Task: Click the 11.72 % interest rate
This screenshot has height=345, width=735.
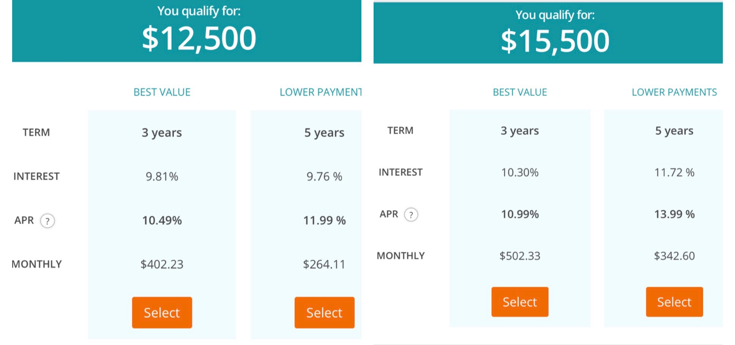Action: (674, 173)
